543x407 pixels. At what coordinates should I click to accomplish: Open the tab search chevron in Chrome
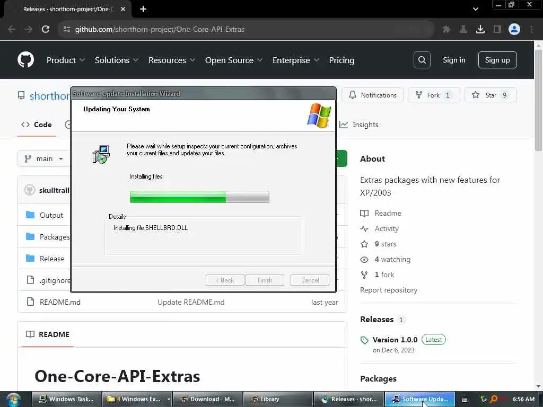click(476, 9)
